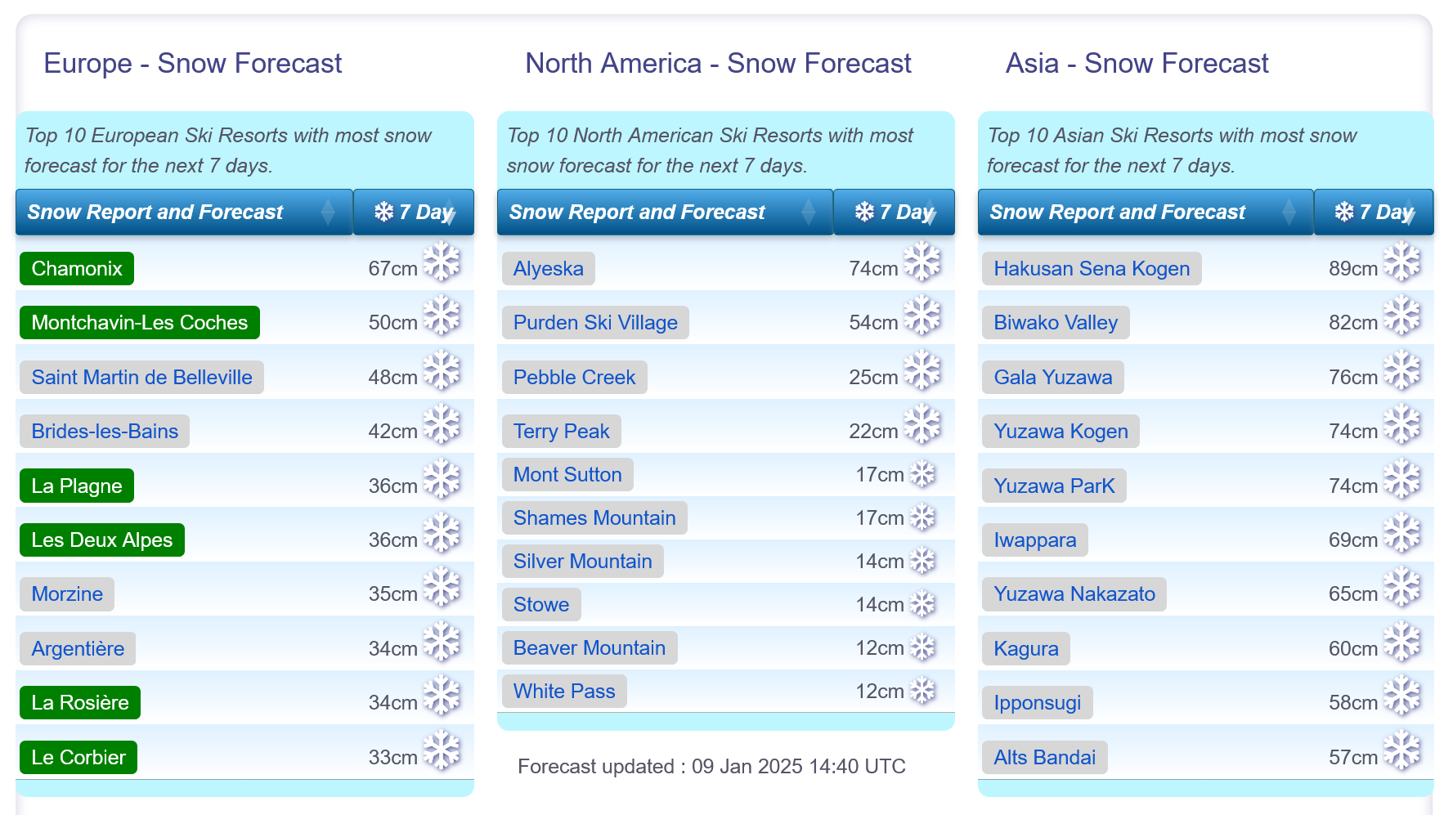The width and height of the screenshot is (1444, 815).
Task: Click the snowflake icon beside Chamonix 67cm
Action: (x=442, y=262)
